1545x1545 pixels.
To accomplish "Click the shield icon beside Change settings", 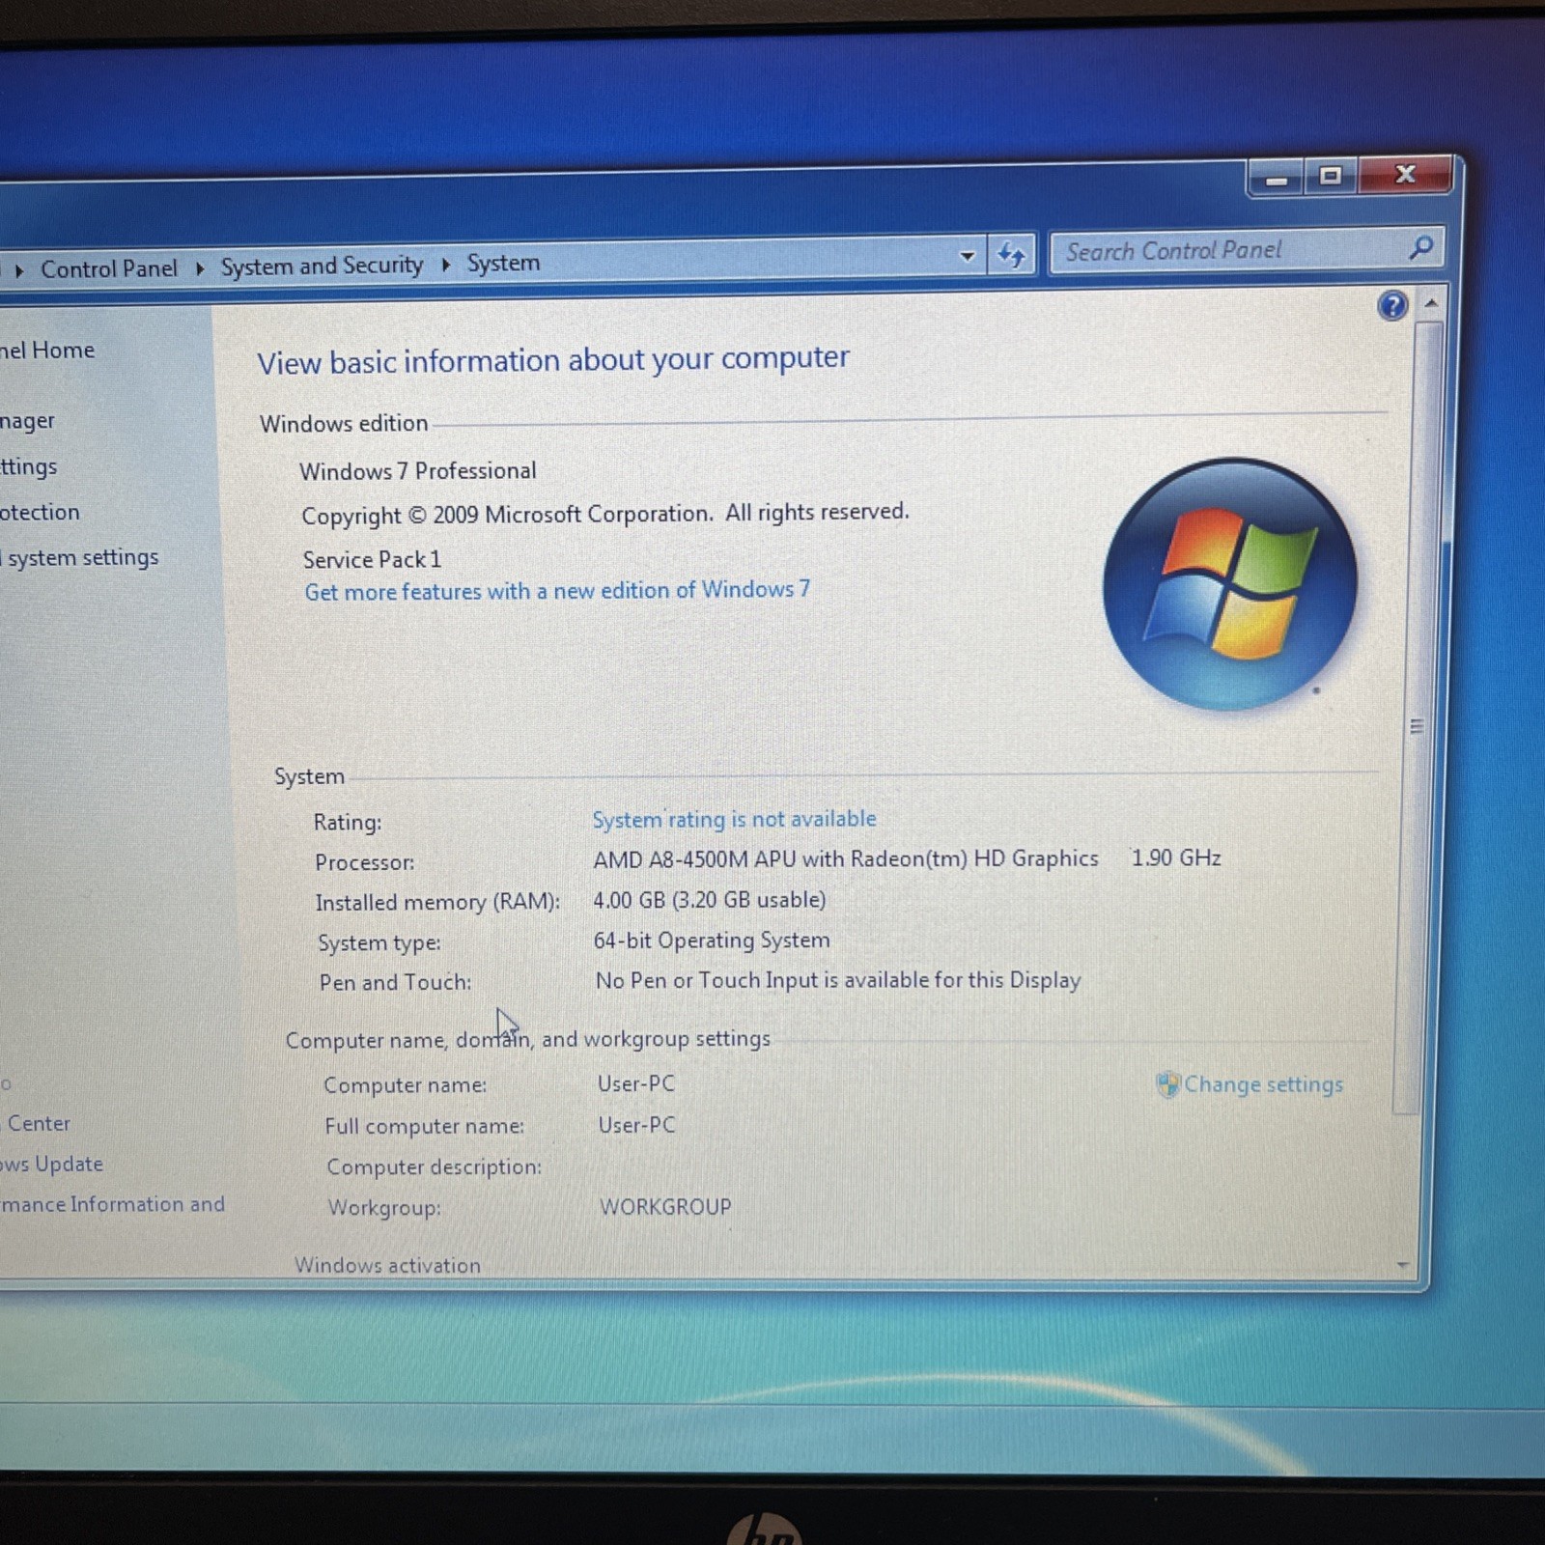I will [1167, 1084].
